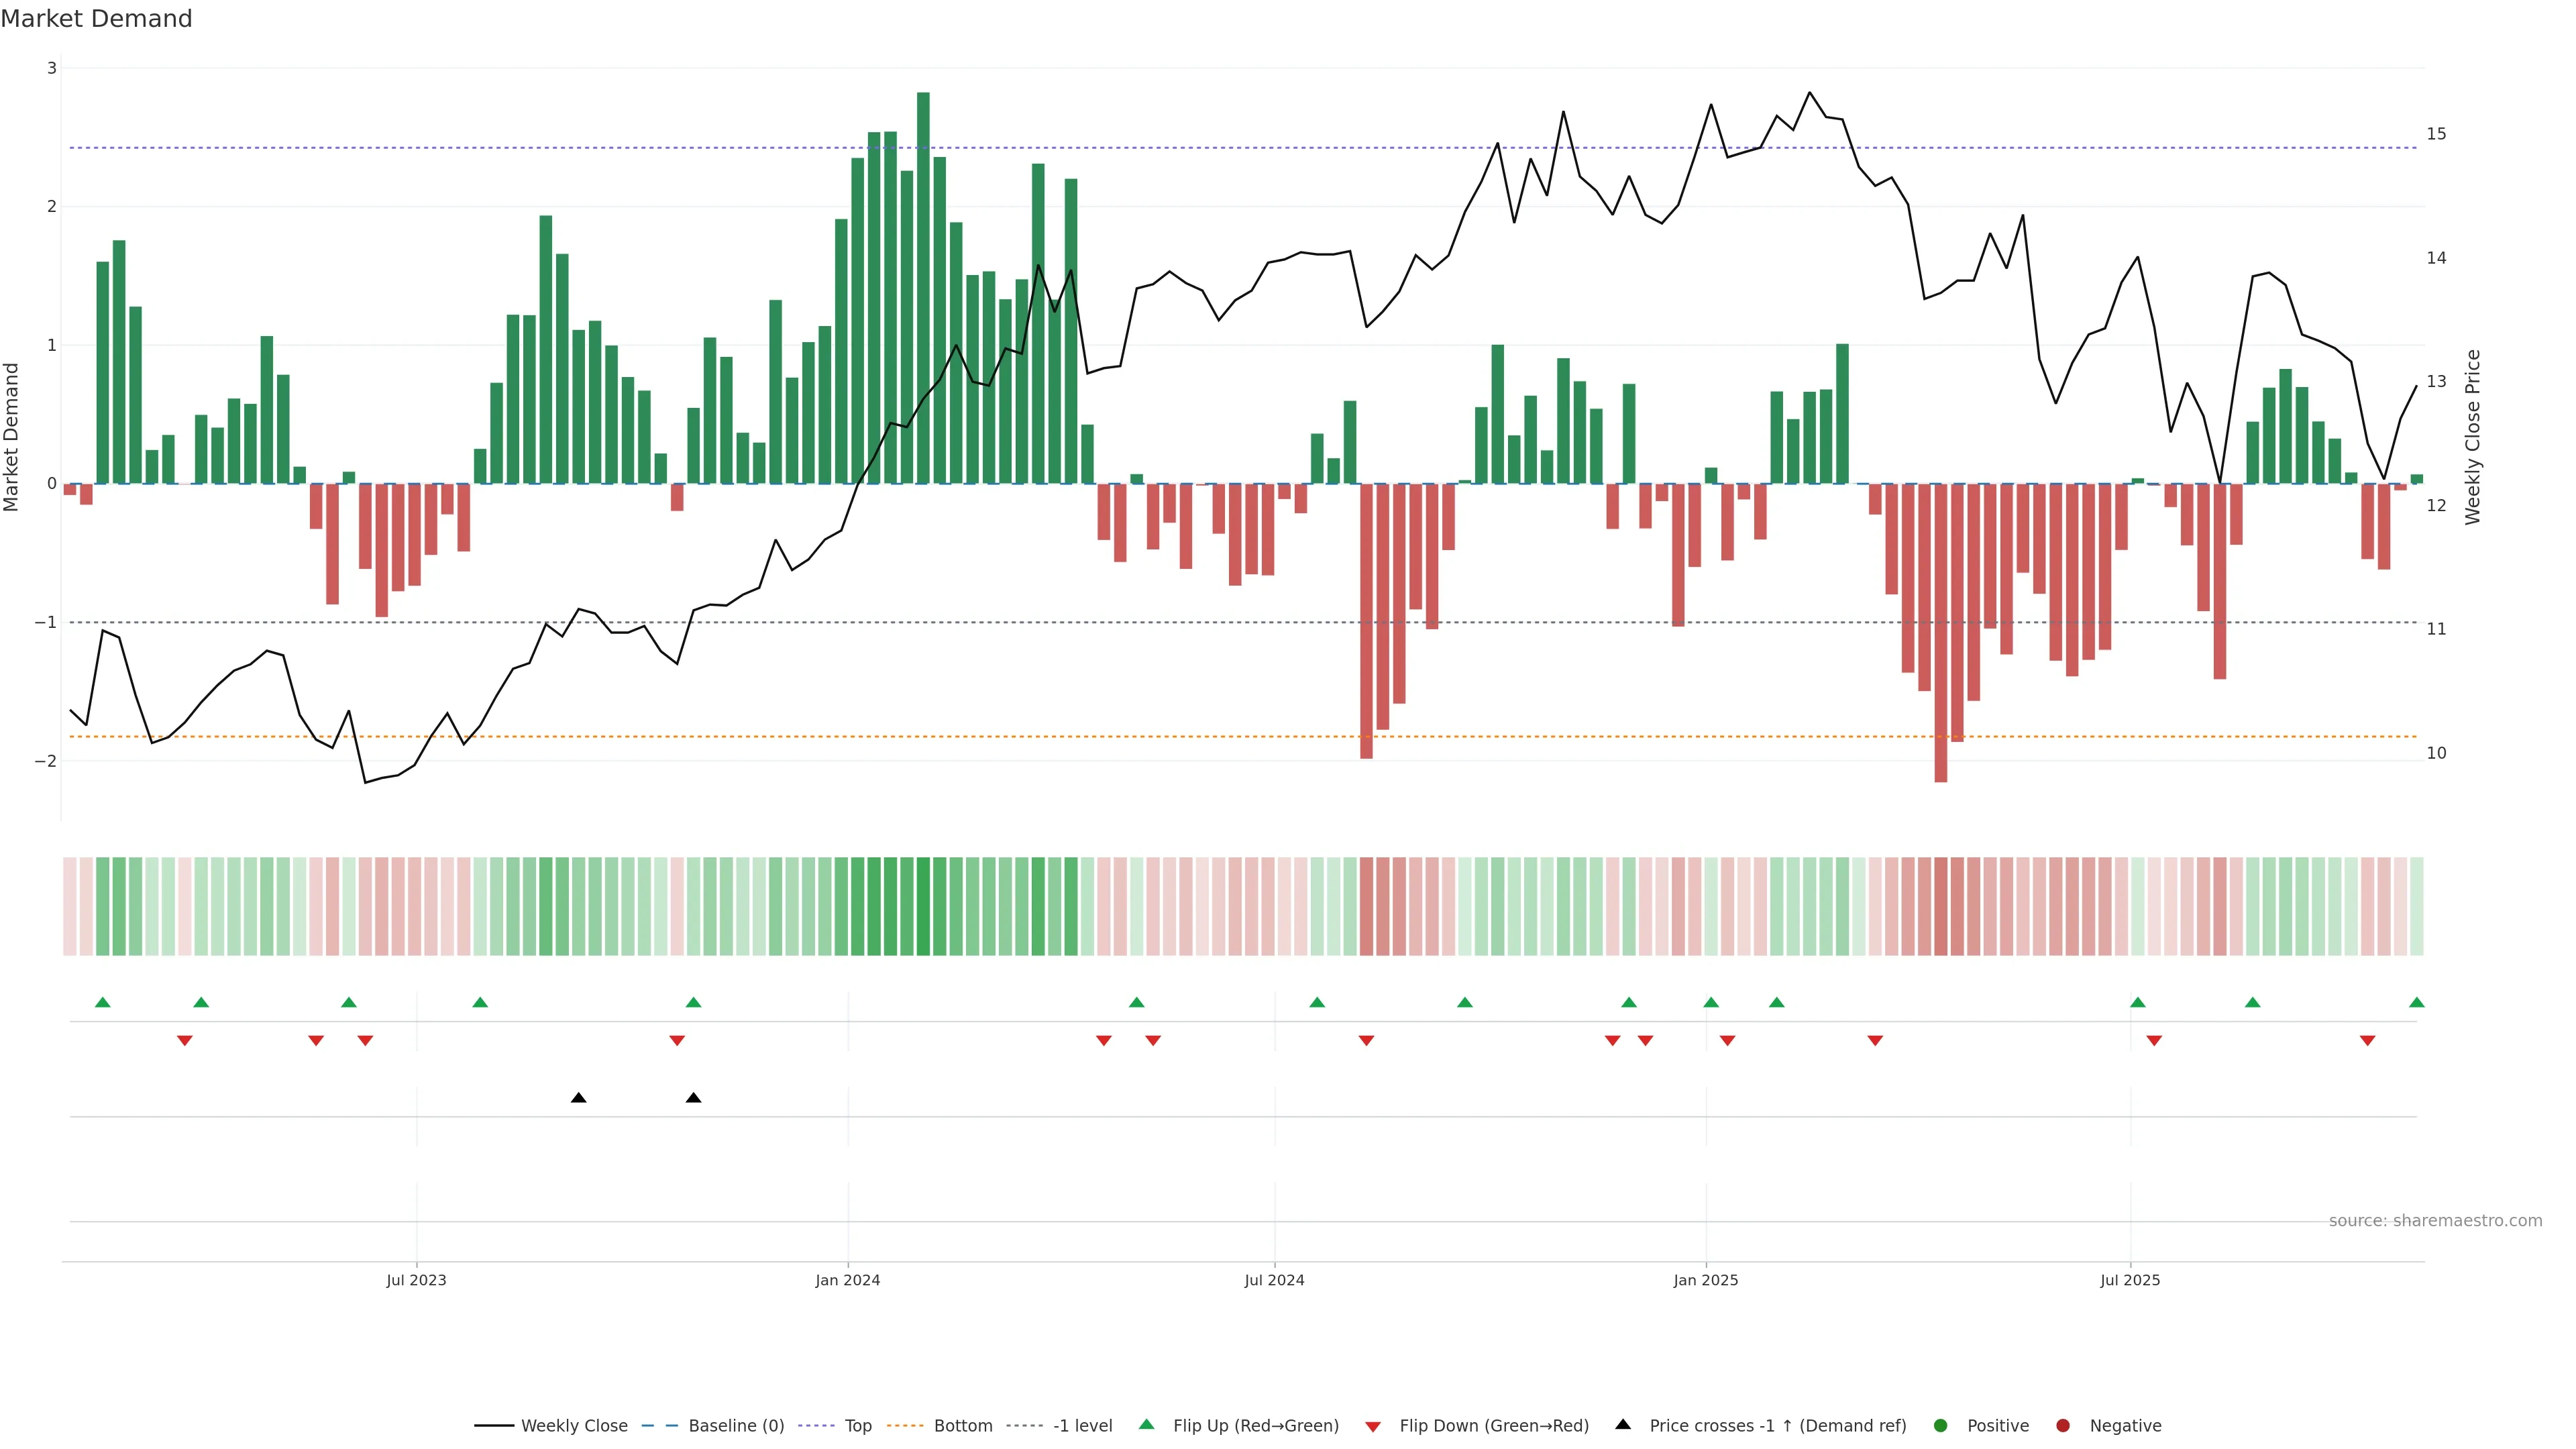Click the green Positive circle in legend
The width and height of the screenshot is (2576, 1449).
tap(1941, 1425)
